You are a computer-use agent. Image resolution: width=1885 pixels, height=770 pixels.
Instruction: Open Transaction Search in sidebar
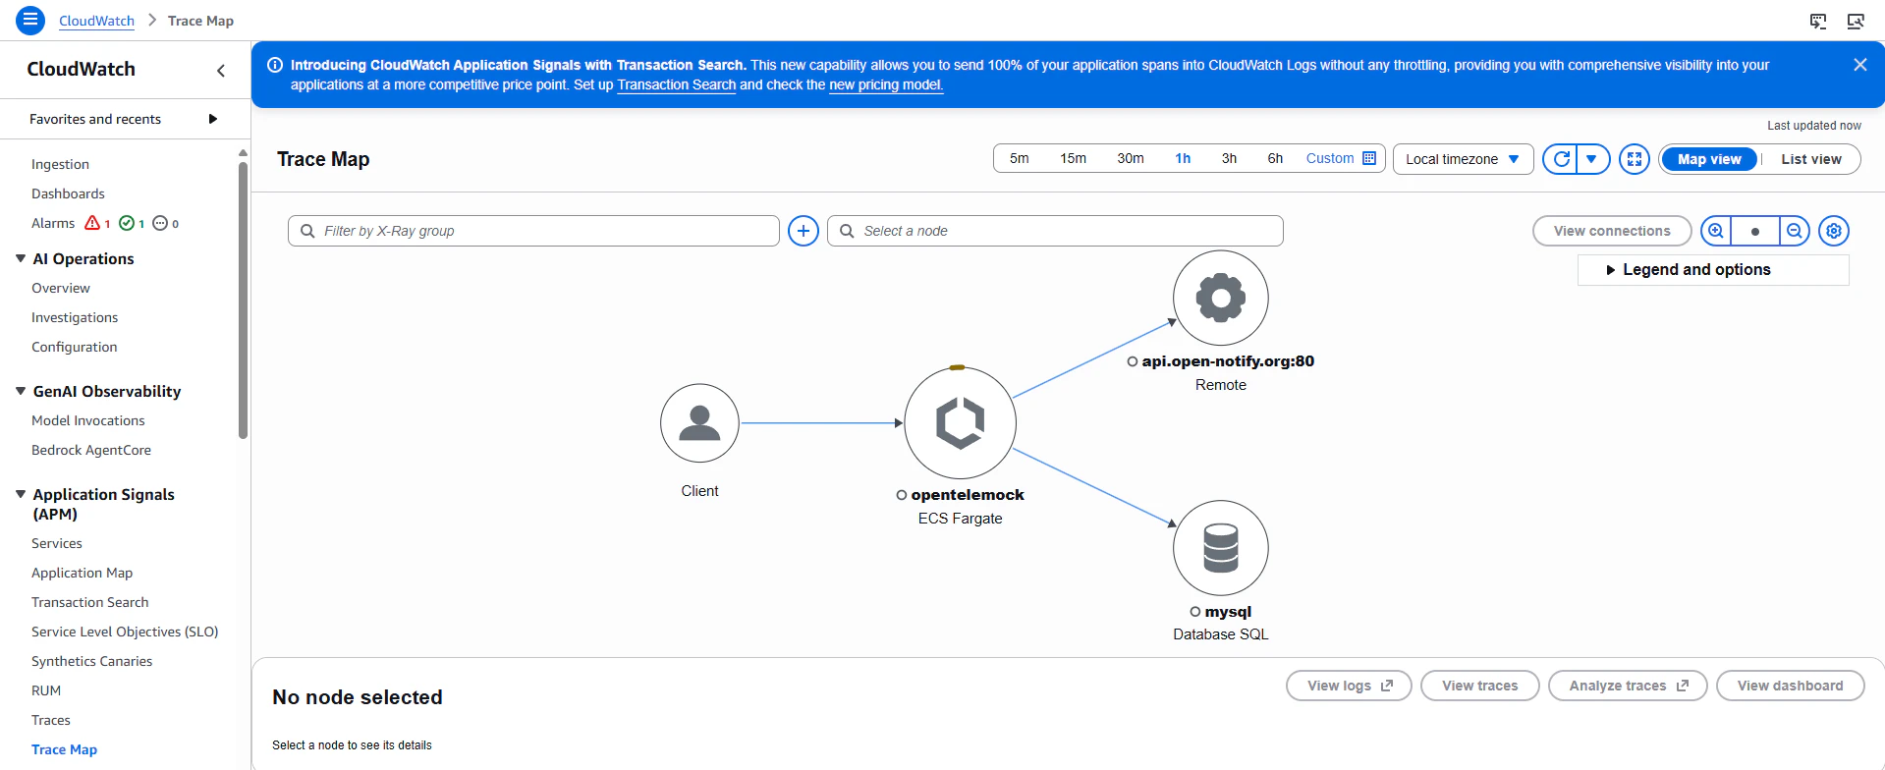90,602
